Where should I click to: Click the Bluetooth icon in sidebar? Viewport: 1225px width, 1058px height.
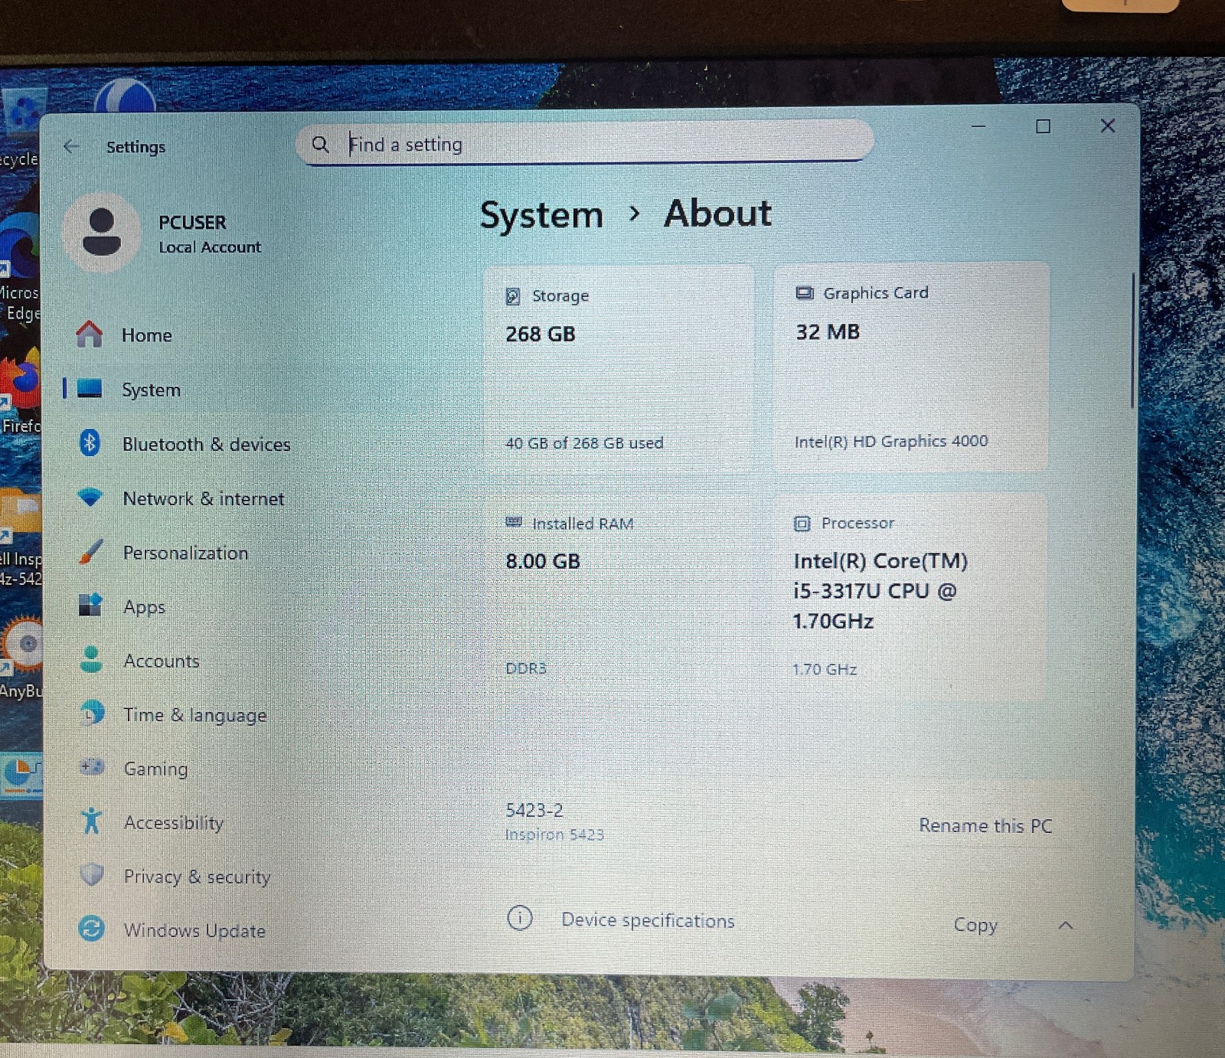coord(90,442)
